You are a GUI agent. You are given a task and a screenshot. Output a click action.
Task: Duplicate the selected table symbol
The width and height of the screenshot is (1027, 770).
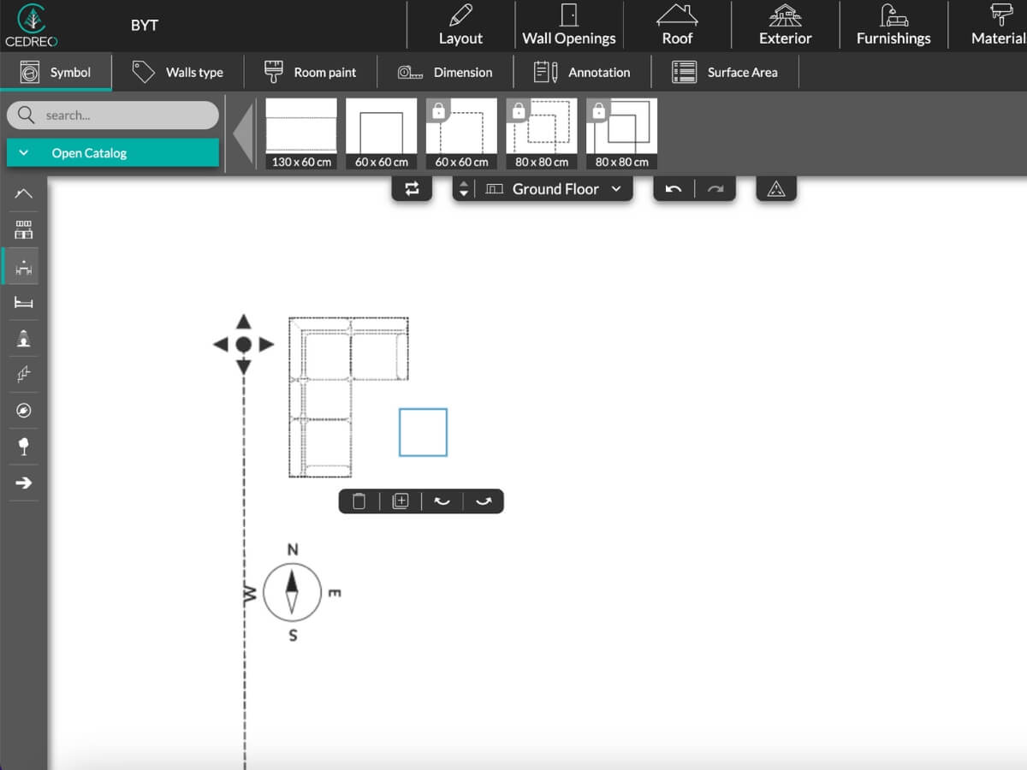[400, 501]
